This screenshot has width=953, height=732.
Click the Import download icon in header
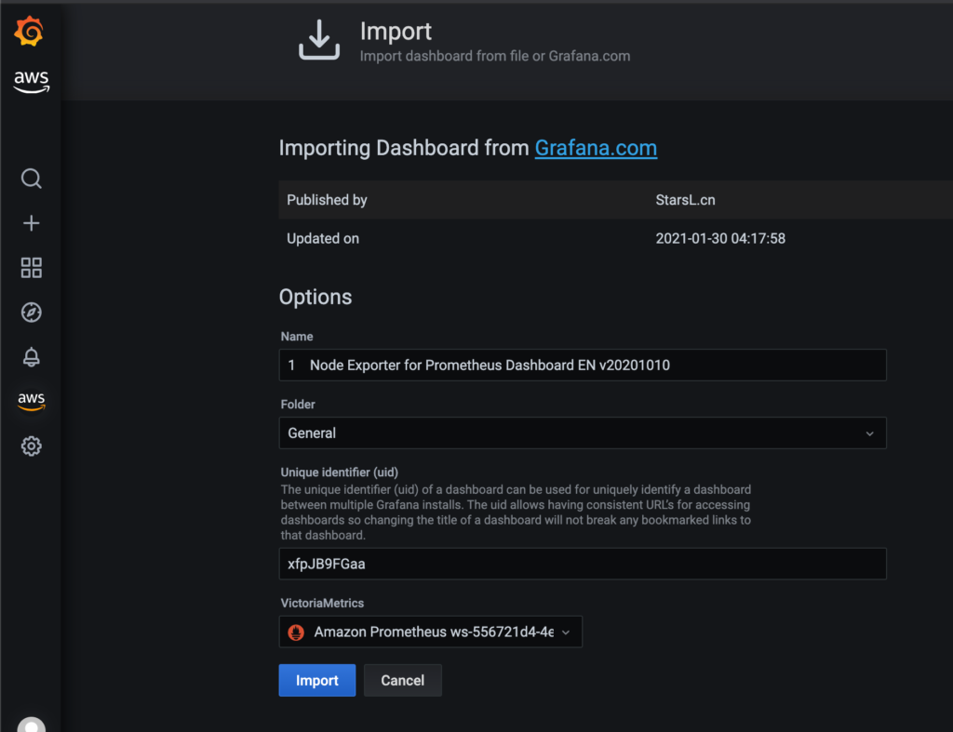pos(319,40)
